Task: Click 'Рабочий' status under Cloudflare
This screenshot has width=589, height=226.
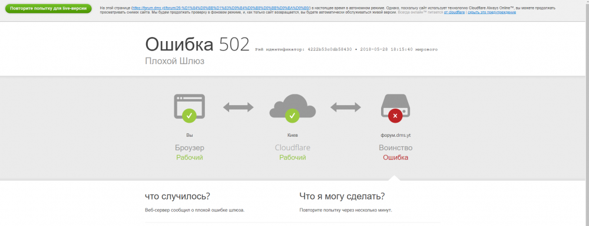Action: (293, 157)
